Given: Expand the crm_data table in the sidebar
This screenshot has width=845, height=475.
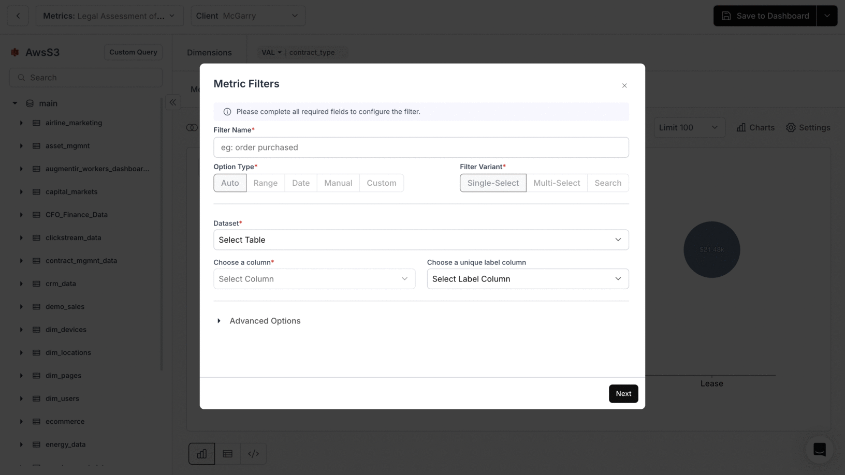Looking at the screenshot, I should 21,284.
